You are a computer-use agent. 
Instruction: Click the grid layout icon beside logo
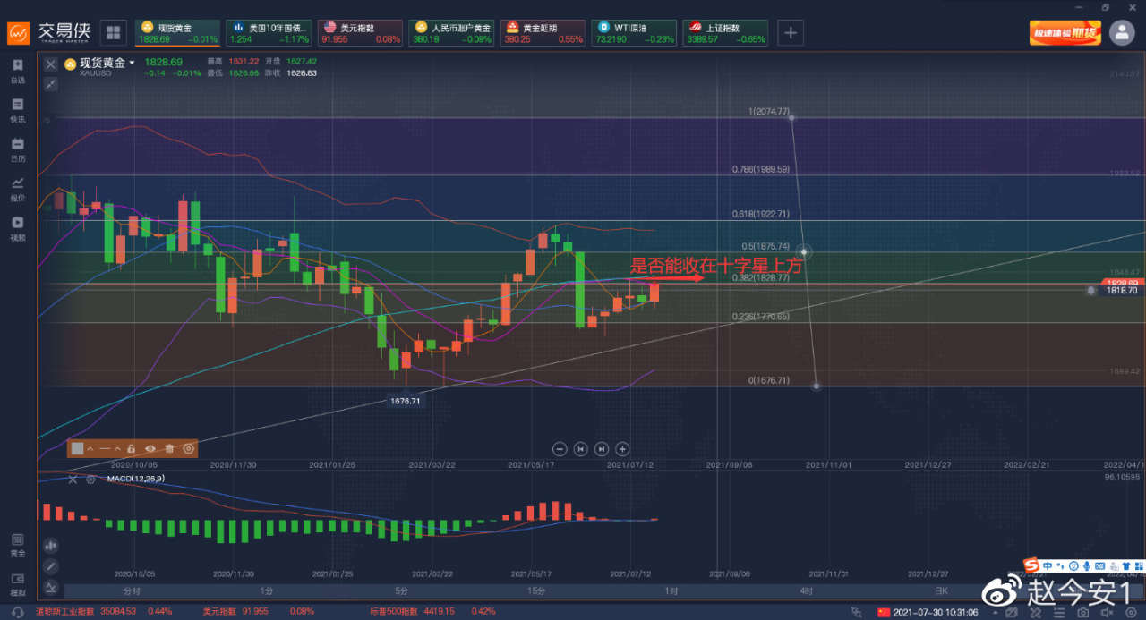tap(114, 33)
